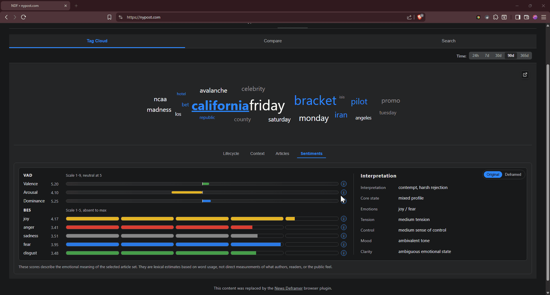Viewport: 550px width, 295px height.
Task: Select the 'california' tag in the cloud
Action: (220, 106)
